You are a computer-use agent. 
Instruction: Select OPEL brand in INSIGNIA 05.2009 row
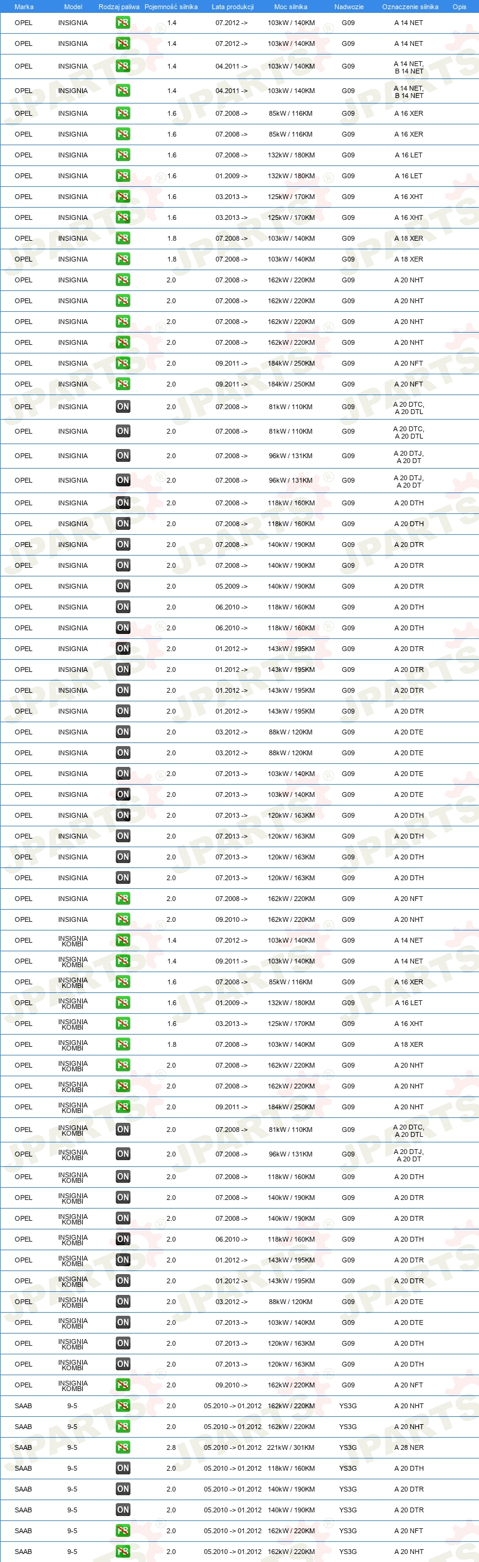click(23, 586)
